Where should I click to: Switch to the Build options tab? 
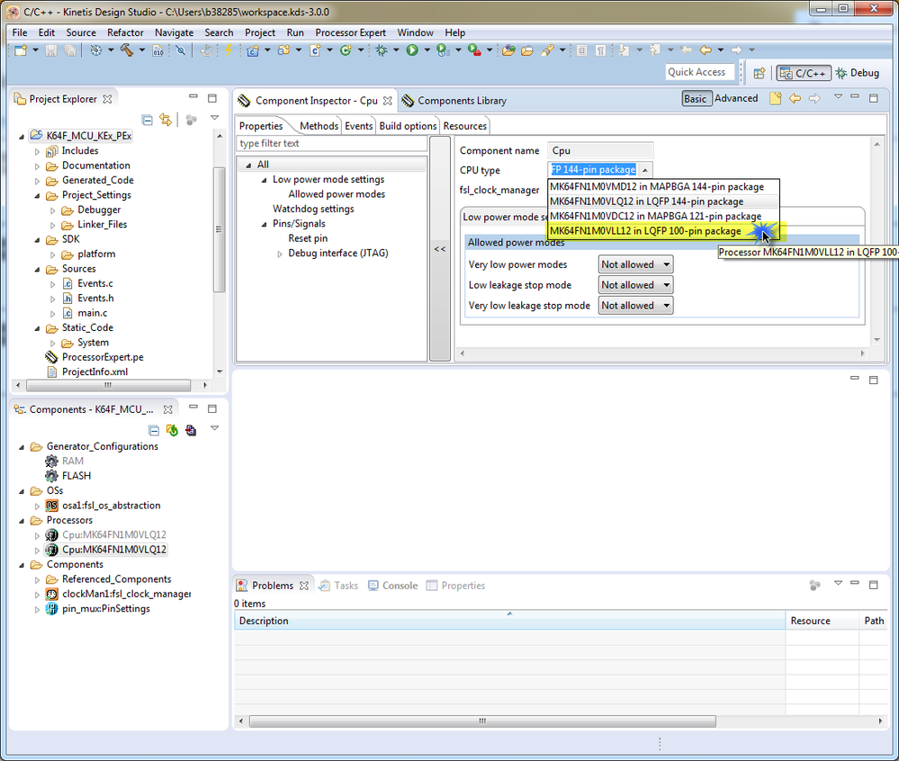coord(408,126)
